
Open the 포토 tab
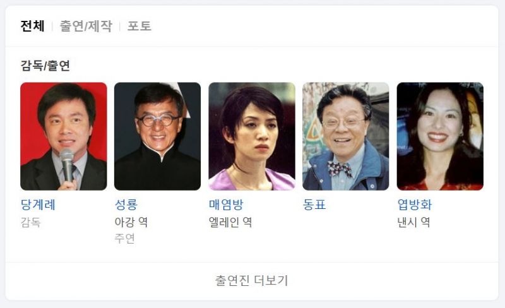pyautogui.click(x=139, y=26)
